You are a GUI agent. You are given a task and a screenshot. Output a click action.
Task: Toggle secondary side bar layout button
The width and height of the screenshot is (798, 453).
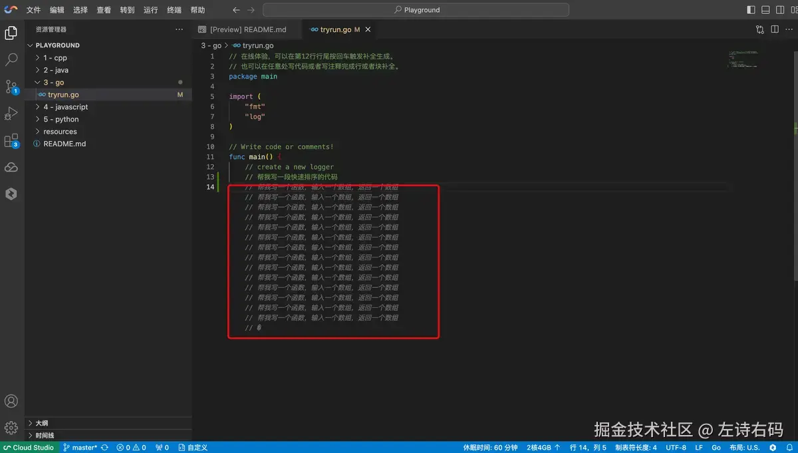point(780,10)
